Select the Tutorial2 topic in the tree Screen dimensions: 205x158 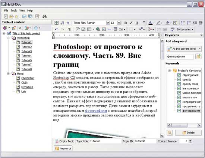click(x=26, y=47)
